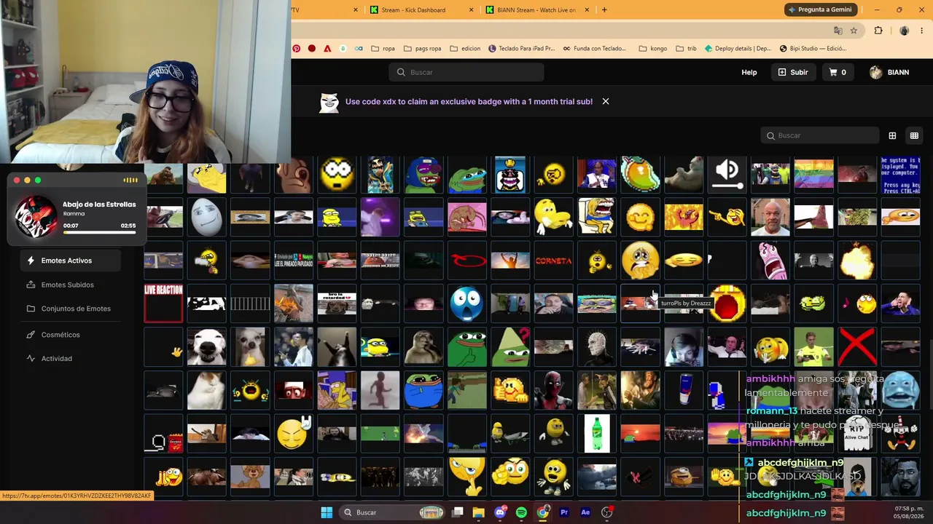Open a new browser tab
This screenshot has height=524, width=933.
[x=604, y=10]
